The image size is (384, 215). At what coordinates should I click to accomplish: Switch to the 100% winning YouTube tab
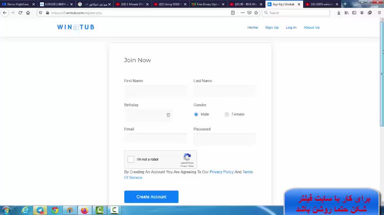tap(321, 4)
